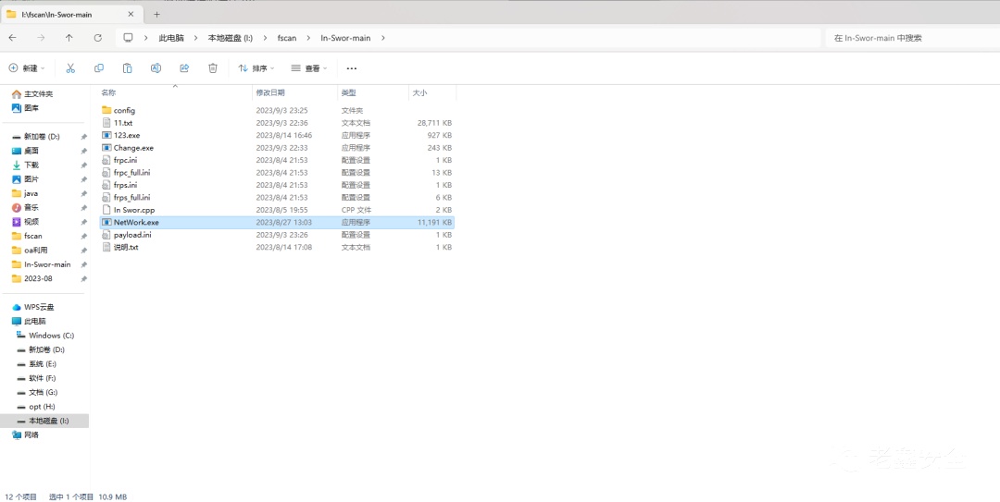This screenshot has width=1000, height=502.
Task: Refresh the current folder view
Action: point(97,38)
